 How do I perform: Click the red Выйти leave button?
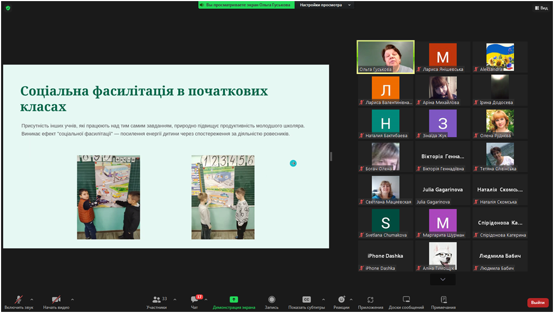coord(538,303)
